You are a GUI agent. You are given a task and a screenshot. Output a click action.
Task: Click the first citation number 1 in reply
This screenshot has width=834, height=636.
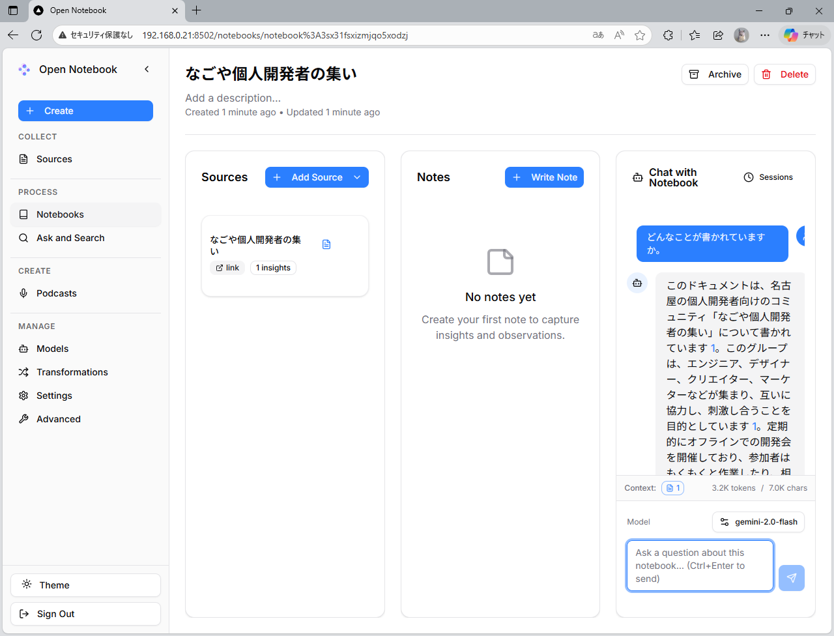713,348
